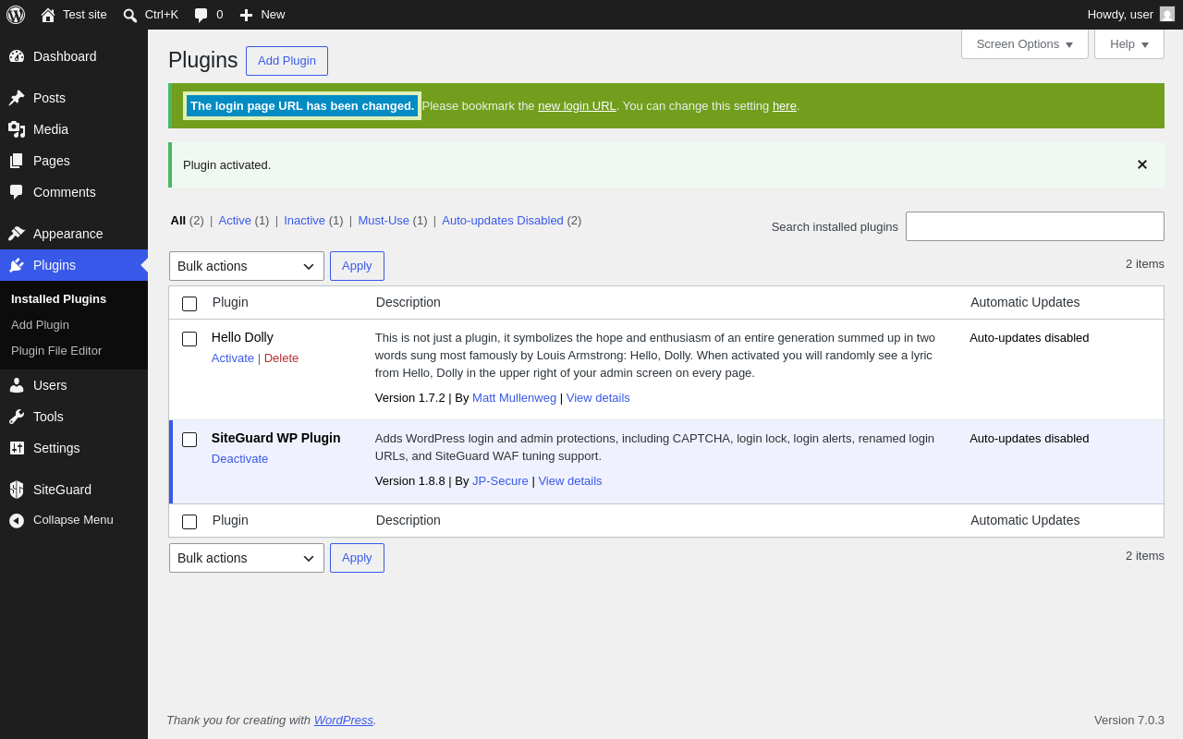Viewport: 1183px width, 739px height.
Task: Click the bottom Apply button
Action: pyautogui.click(x=357, y=558)
